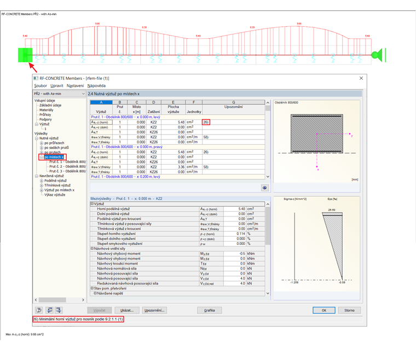Viewport: 416px width, 351px height.
Task: Select Prut č. 2 tree item
Action: pyautogui.click(x=67, y=166)
